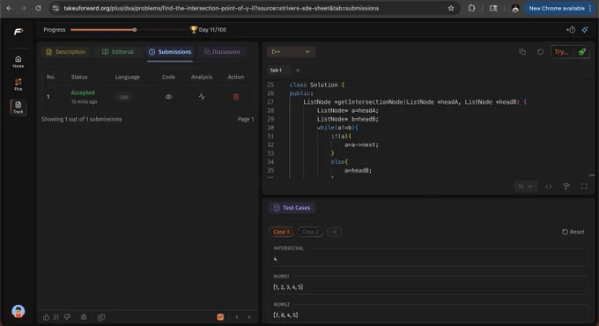Click the NUMS1 input field

(428, 286)
